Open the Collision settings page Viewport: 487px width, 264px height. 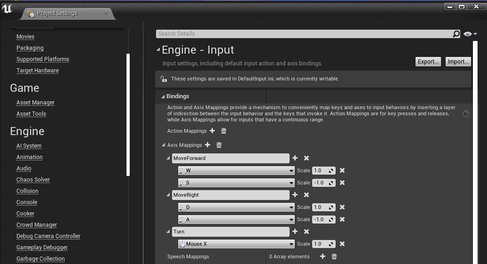27,191
